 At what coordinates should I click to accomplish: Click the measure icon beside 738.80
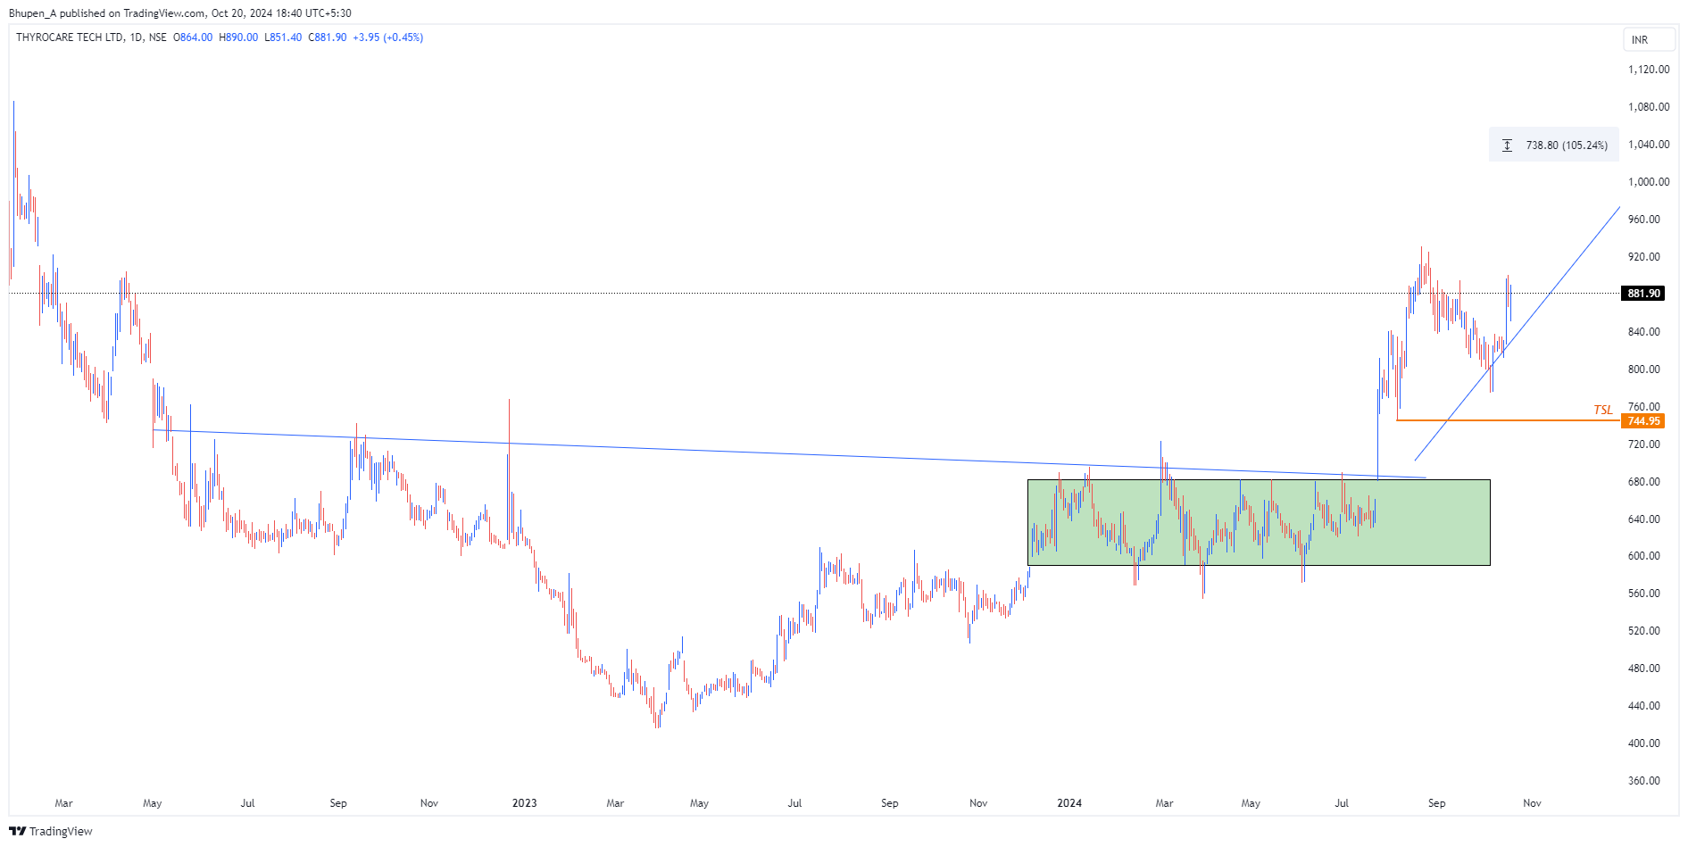1507,145
